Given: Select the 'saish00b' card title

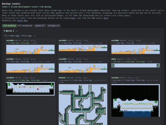Looking at the screenshot, I should click(x=115, y=40).
